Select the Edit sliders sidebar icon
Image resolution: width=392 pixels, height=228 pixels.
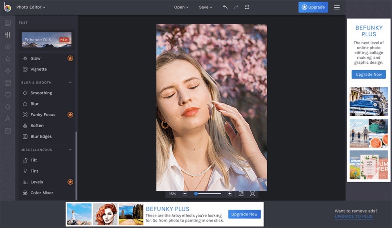tap(8, 35)
